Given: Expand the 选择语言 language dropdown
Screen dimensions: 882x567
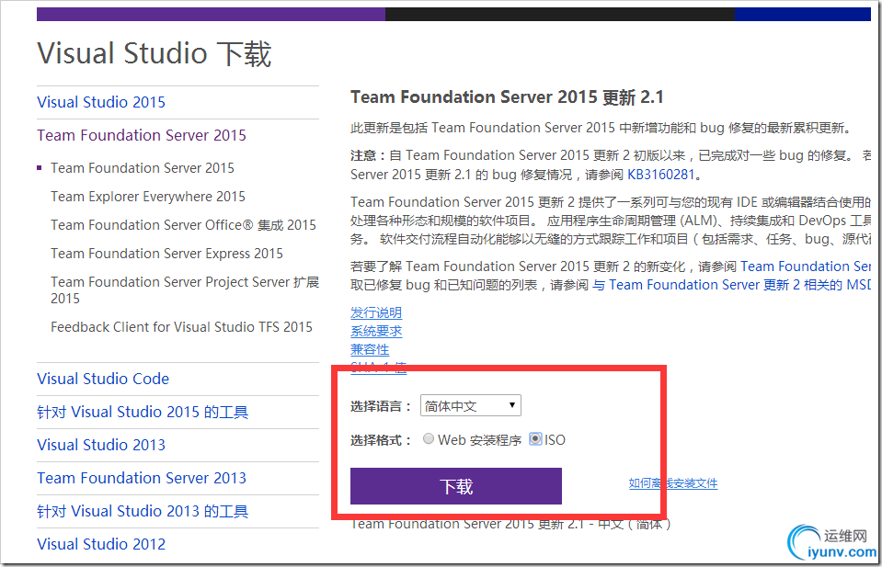Looking at the screenshot, I should point(471,406).
